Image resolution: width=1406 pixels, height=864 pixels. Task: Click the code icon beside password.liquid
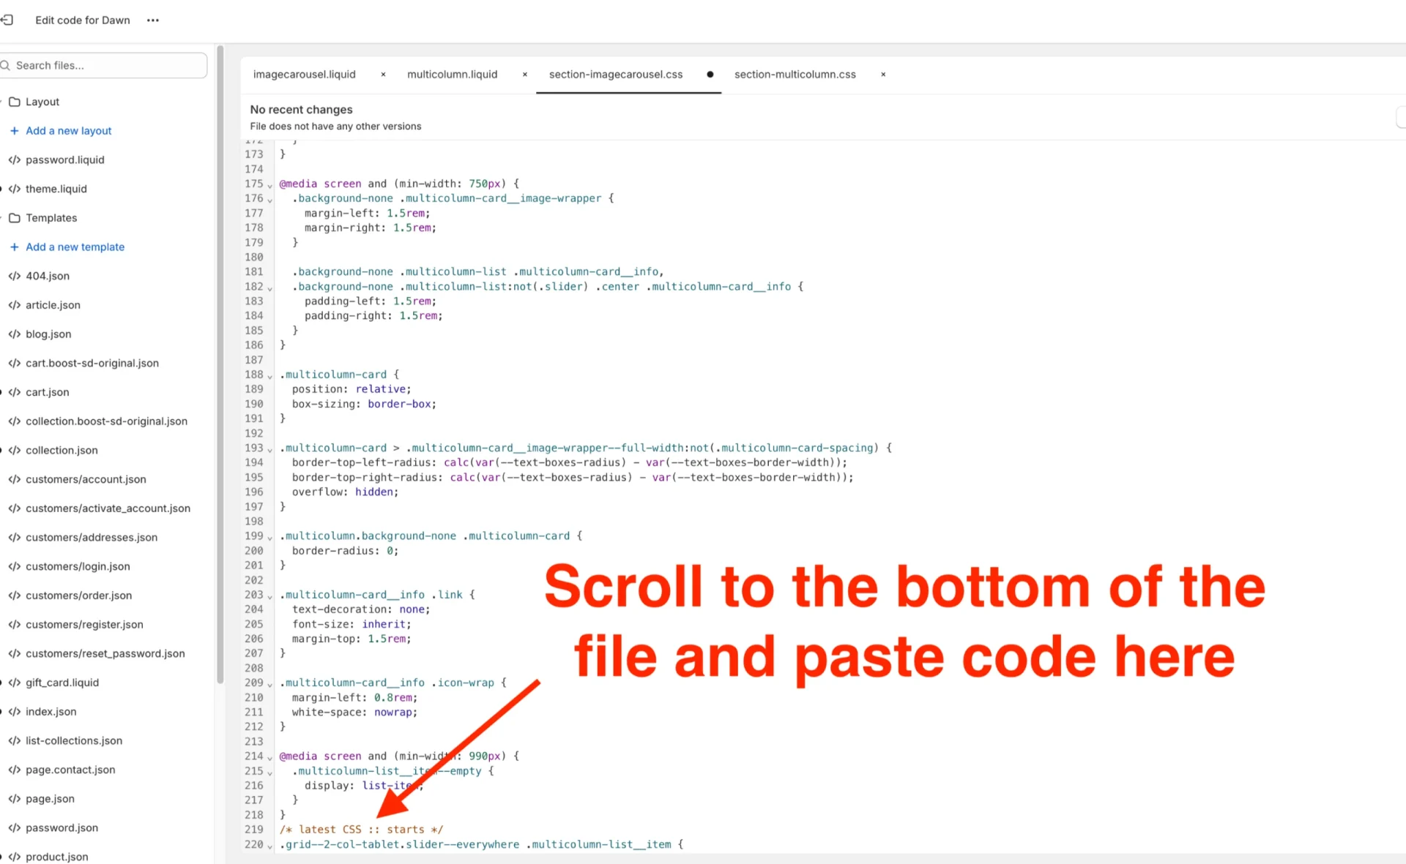coord(15,159)
